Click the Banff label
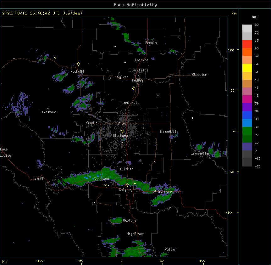The width and height of the screenshot is (271, 265). pyautogui.click(x=39, y=178)
